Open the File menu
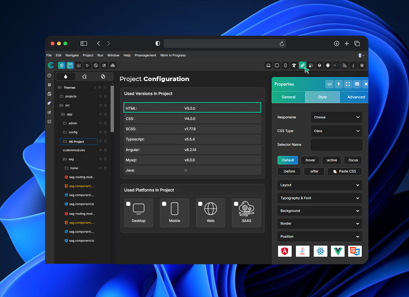409x297 pixels. (x=49, y=55)
